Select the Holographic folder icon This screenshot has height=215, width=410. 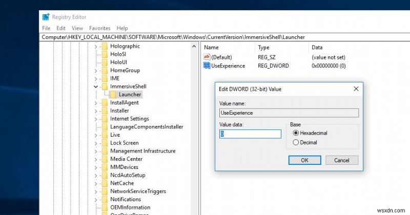105,46
